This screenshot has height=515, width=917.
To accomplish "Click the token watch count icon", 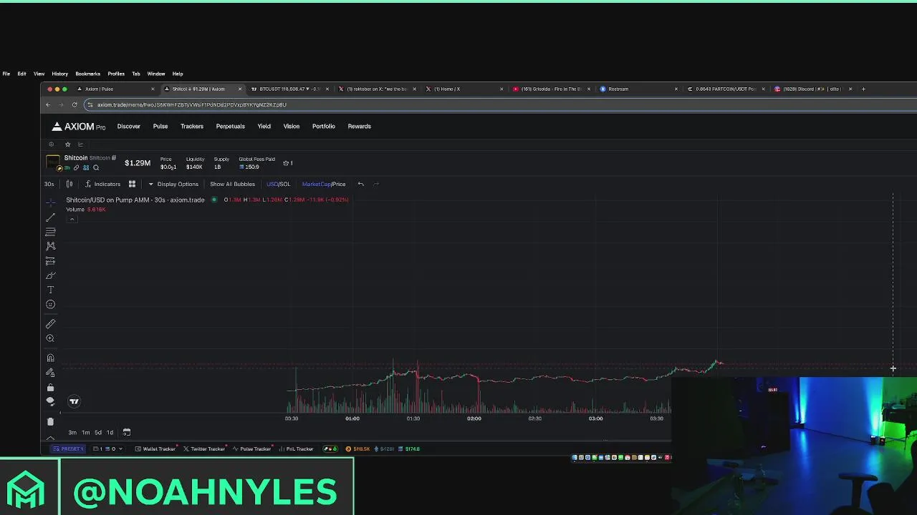I will [288, 163].
